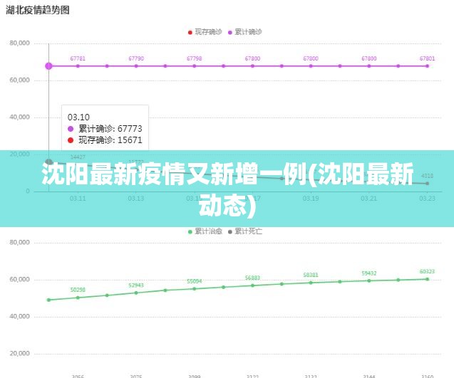454x378 pixels.
Task: Click the data label 67798
Action: (x=195, y=58)
